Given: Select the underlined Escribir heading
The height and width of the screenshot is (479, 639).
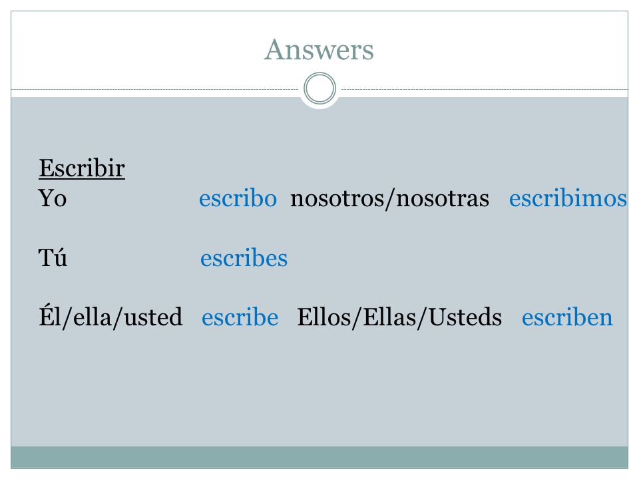Looking at the screenshot, I should point(82,168).
